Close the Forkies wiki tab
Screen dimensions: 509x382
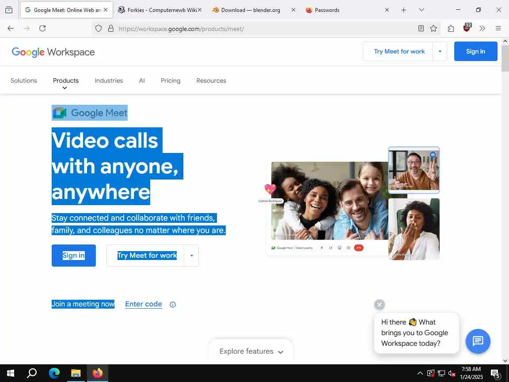200,10
